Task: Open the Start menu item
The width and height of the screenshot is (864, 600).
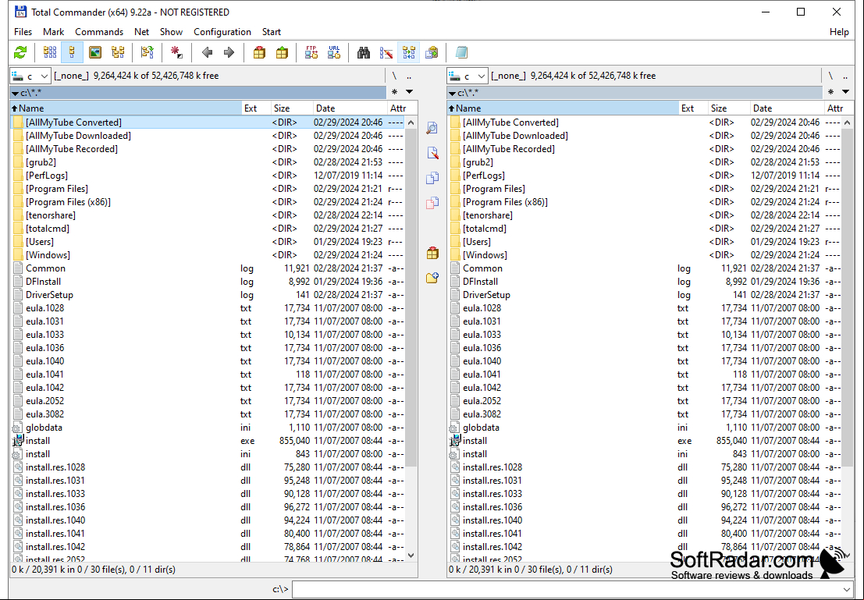Action: pos(271,32)
